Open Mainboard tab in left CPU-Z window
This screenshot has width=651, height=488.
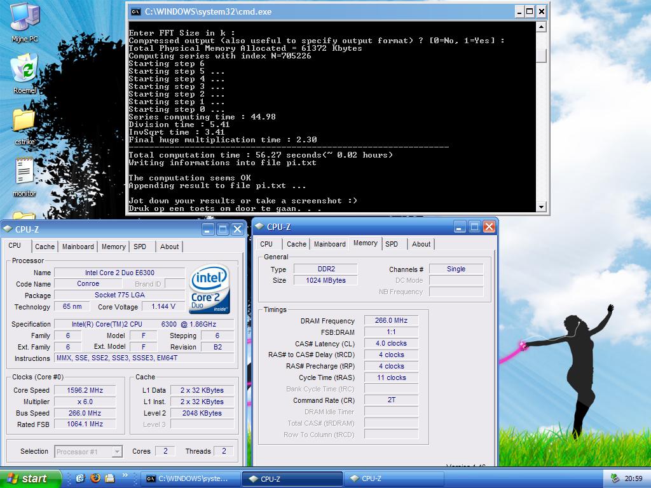[x=78, y=247]
